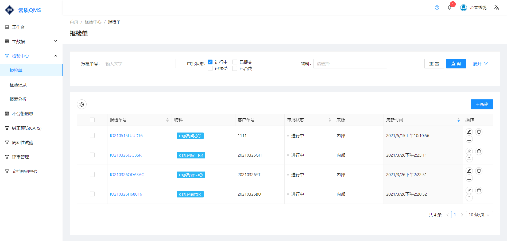Screen dimensions: 507x241
Task: Edit row IO210326H68016 with pencil icon
Action: [x=469, y=190]
